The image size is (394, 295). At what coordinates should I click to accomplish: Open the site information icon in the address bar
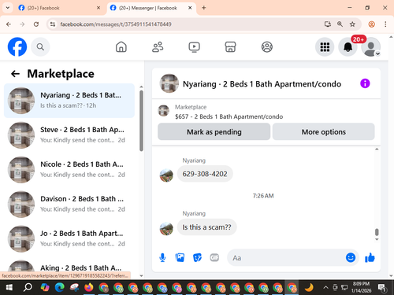[x=53, y=24]
